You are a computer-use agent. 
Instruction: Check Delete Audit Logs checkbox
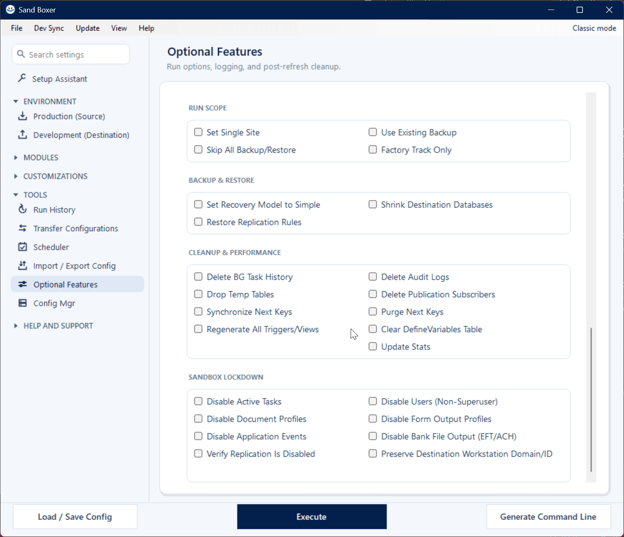373,277
